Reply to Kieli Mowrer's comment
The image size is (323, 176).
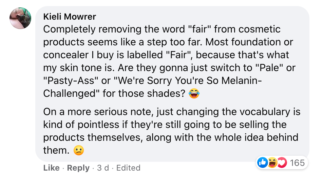point(78,168)
